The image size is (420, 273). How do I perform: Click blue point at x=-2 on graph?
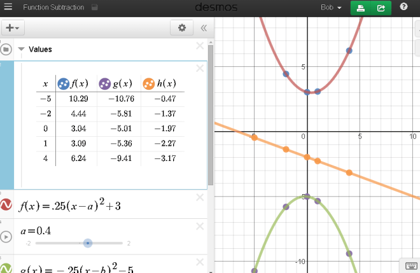pos(286,74)
